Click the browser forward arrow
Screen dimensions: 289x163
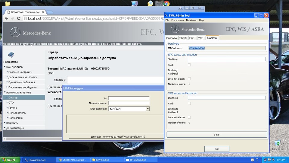click(x=13, y=18)
